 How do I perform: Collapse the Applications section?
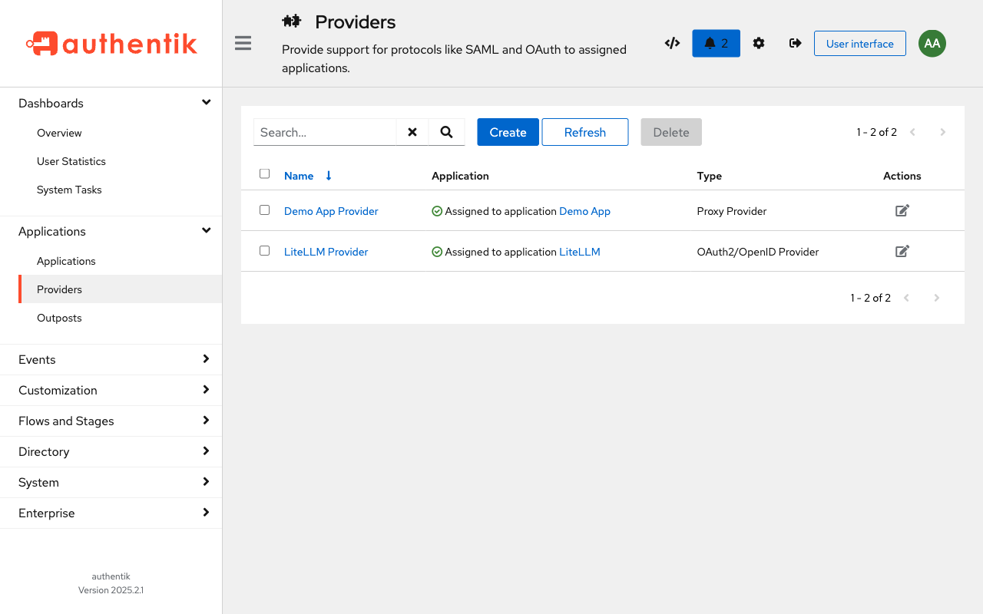(x=111, y=231)
